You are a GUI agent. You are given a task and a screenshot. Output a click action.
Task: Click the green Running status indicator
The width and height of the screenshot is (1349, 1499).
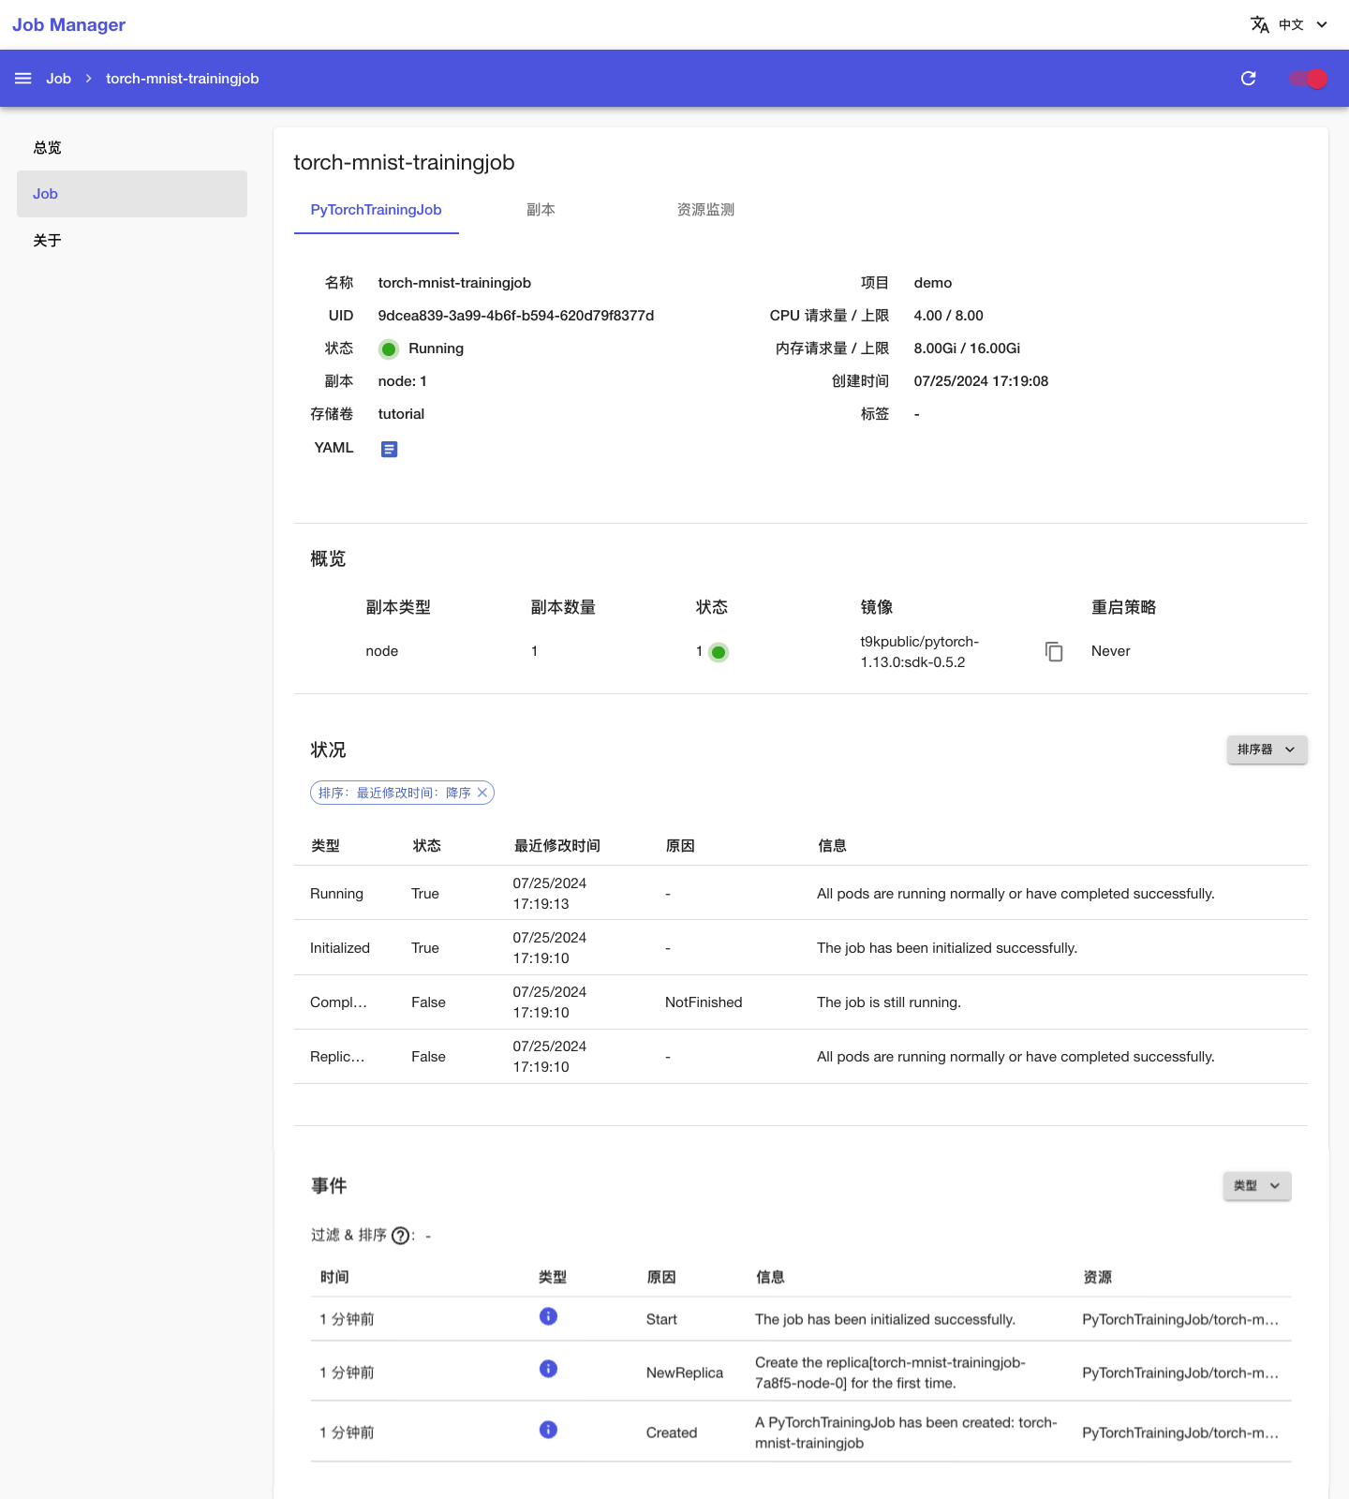pos(389,349)
